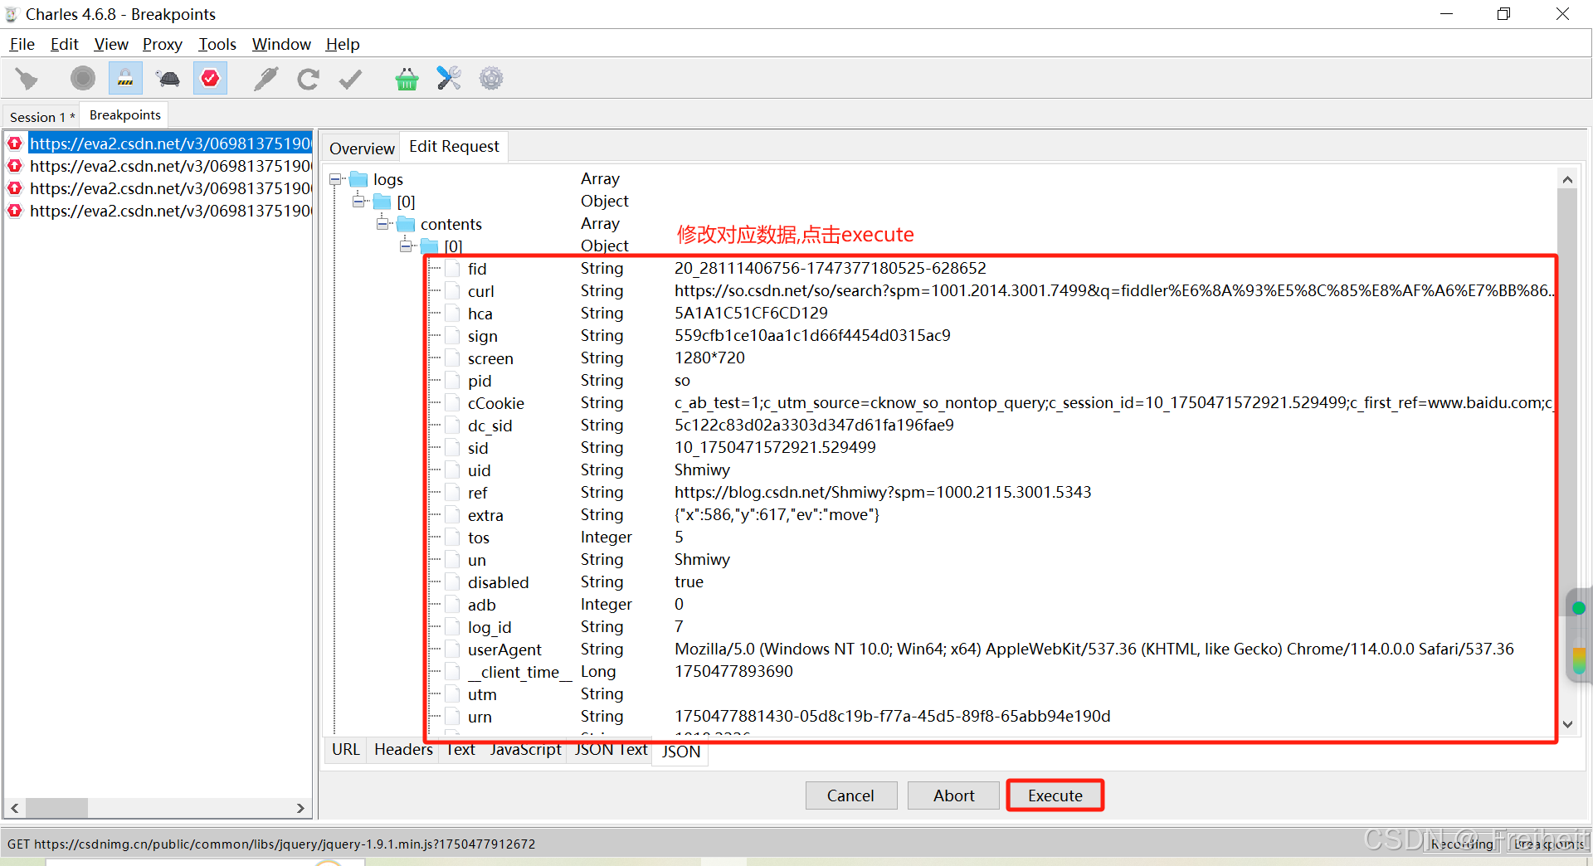
Task: Select the third eva2.csdn.net breakpoint entry
Action: point(170,188)
